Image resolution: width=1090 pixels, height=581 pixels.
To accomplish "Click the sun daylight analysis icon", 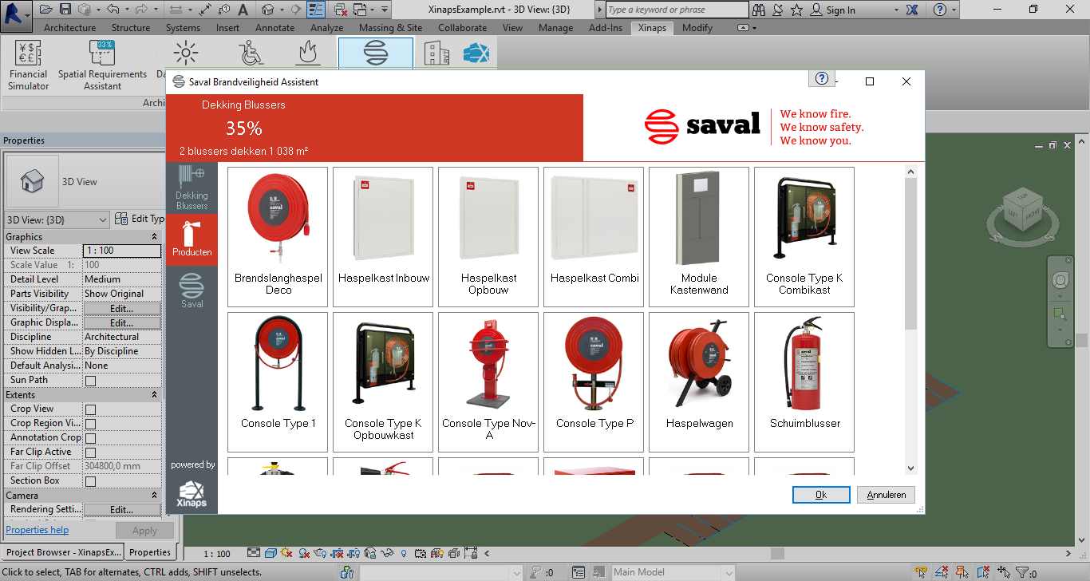I will tap(186, 53).
